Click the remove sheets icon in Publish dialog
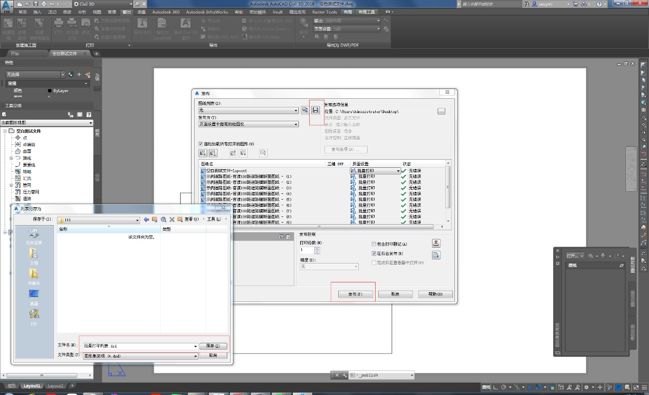 click(213, 152)
